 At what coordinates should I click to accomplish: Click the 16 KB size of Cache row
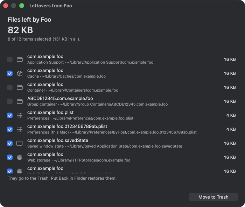(230, 73)
